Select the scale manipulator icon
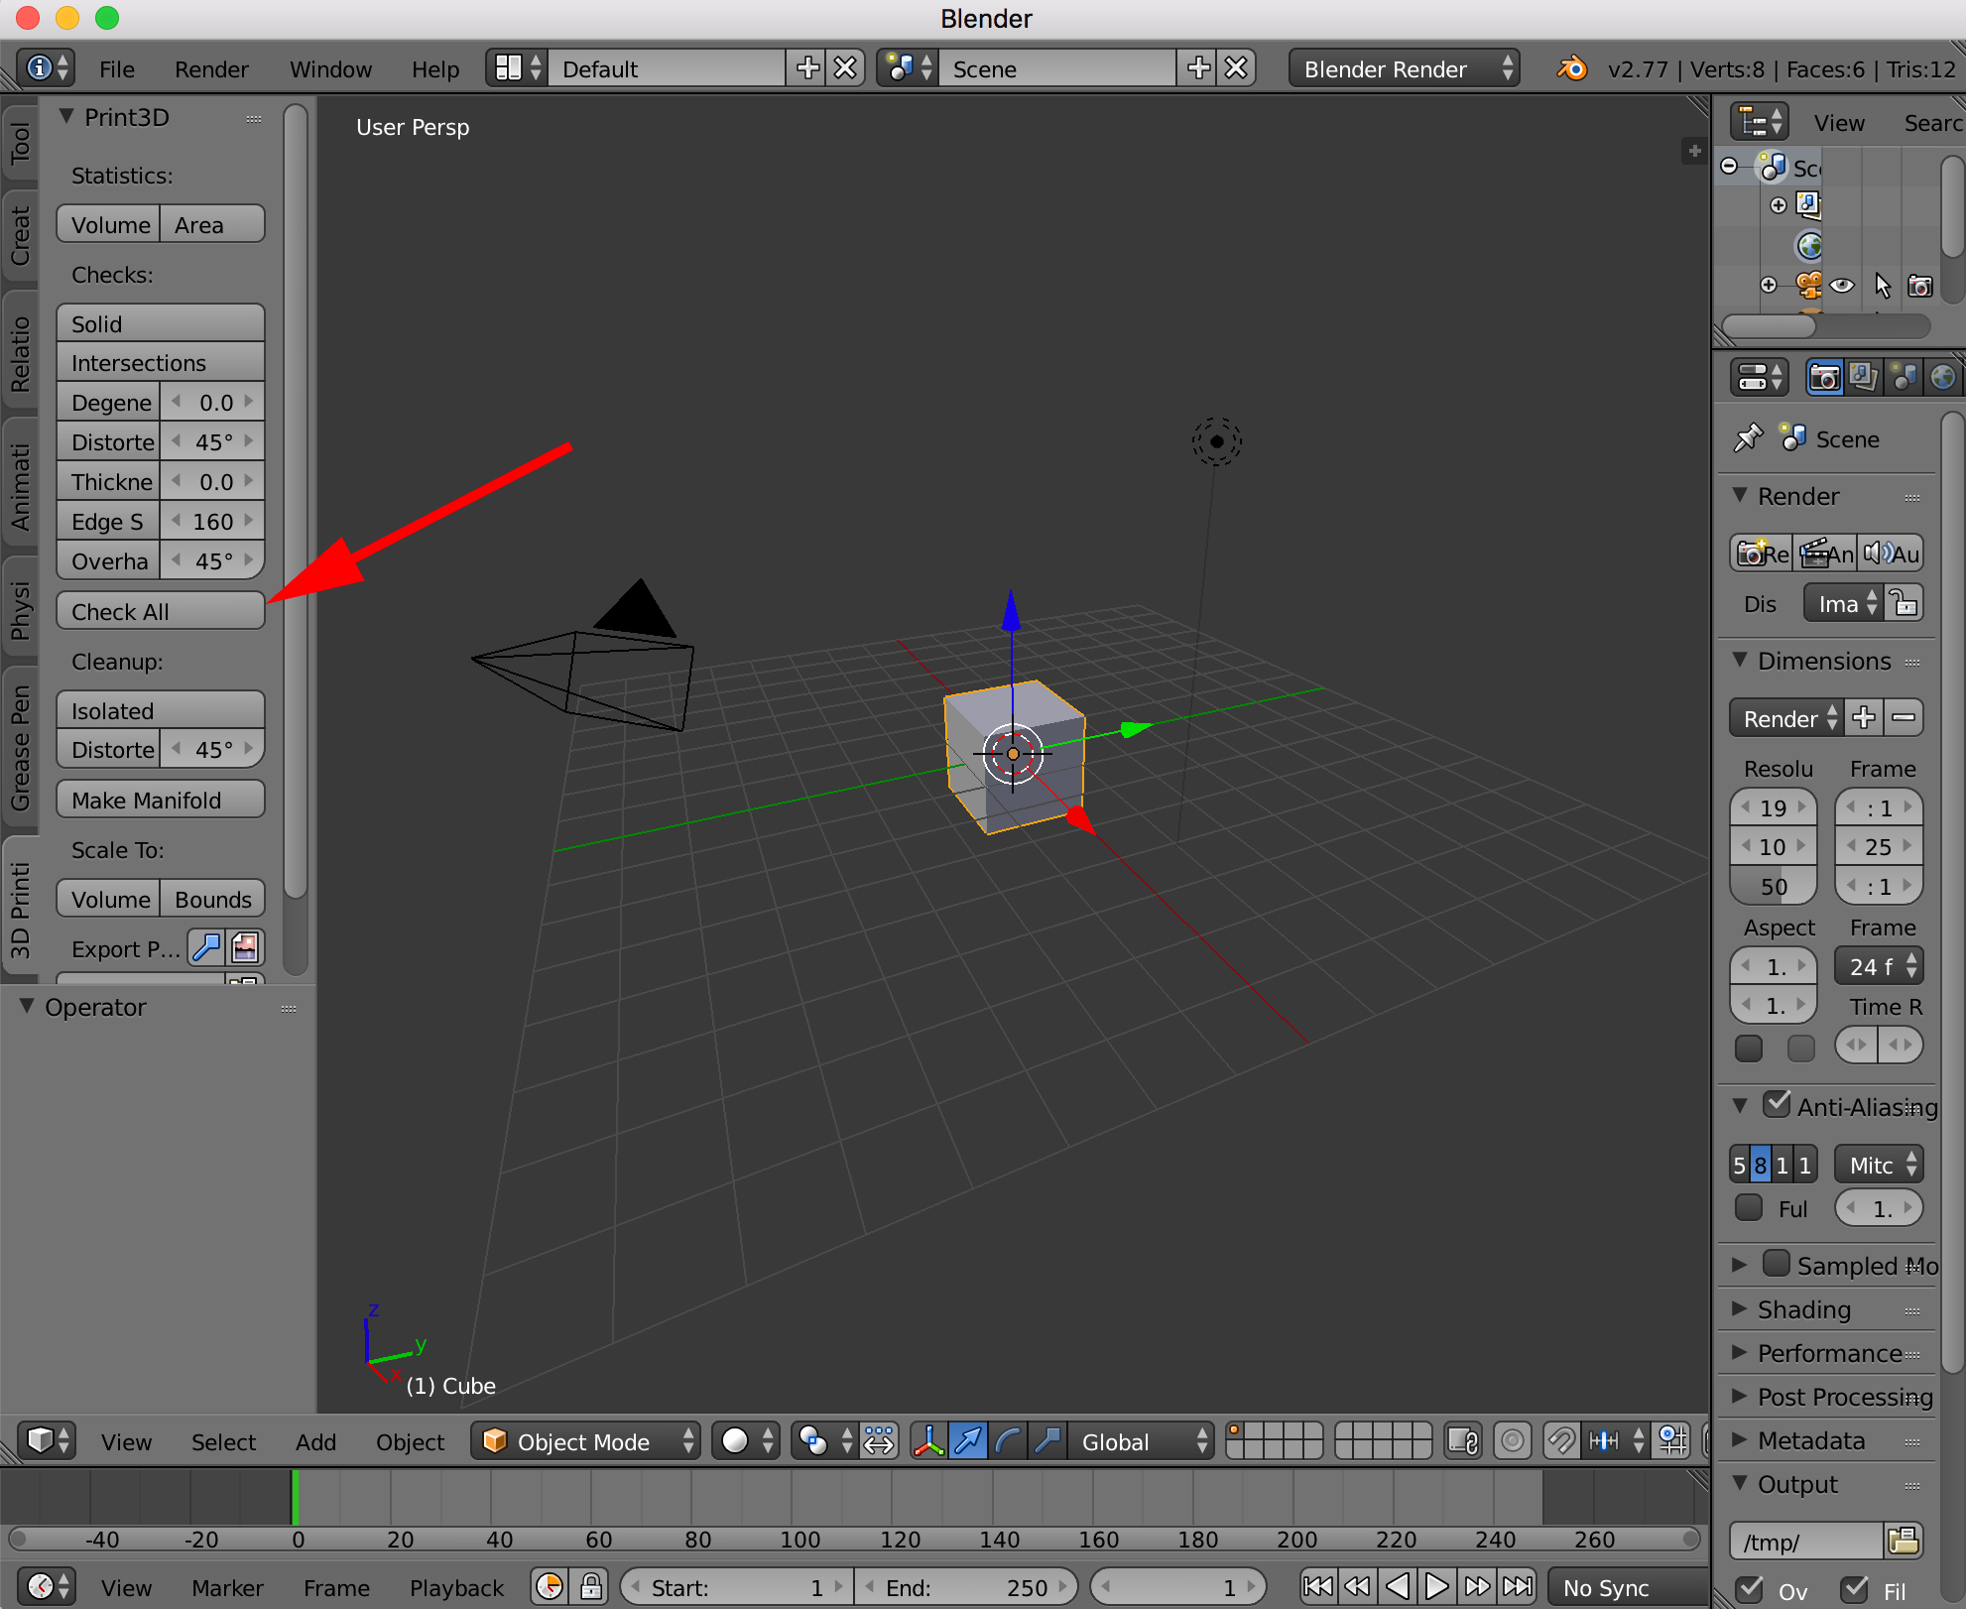 click(x=1047, y=1440)
